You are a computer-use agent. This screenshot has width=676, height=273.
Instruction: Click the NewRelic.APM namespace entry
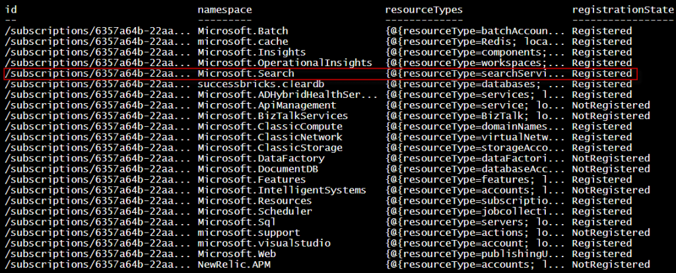point(235,264)
